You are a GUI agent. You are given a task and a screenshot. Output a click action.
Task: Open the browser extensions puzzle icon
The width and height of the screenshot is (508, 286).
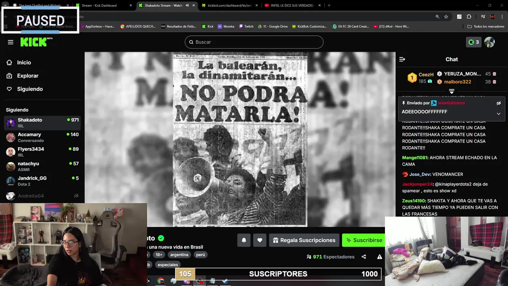coord(469,17)
